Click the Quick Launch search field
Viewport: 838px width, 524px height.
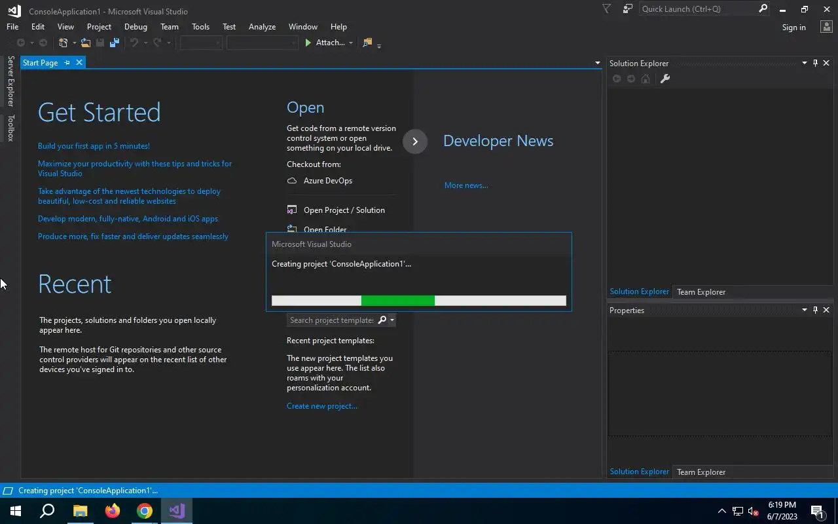click(697, 9)
